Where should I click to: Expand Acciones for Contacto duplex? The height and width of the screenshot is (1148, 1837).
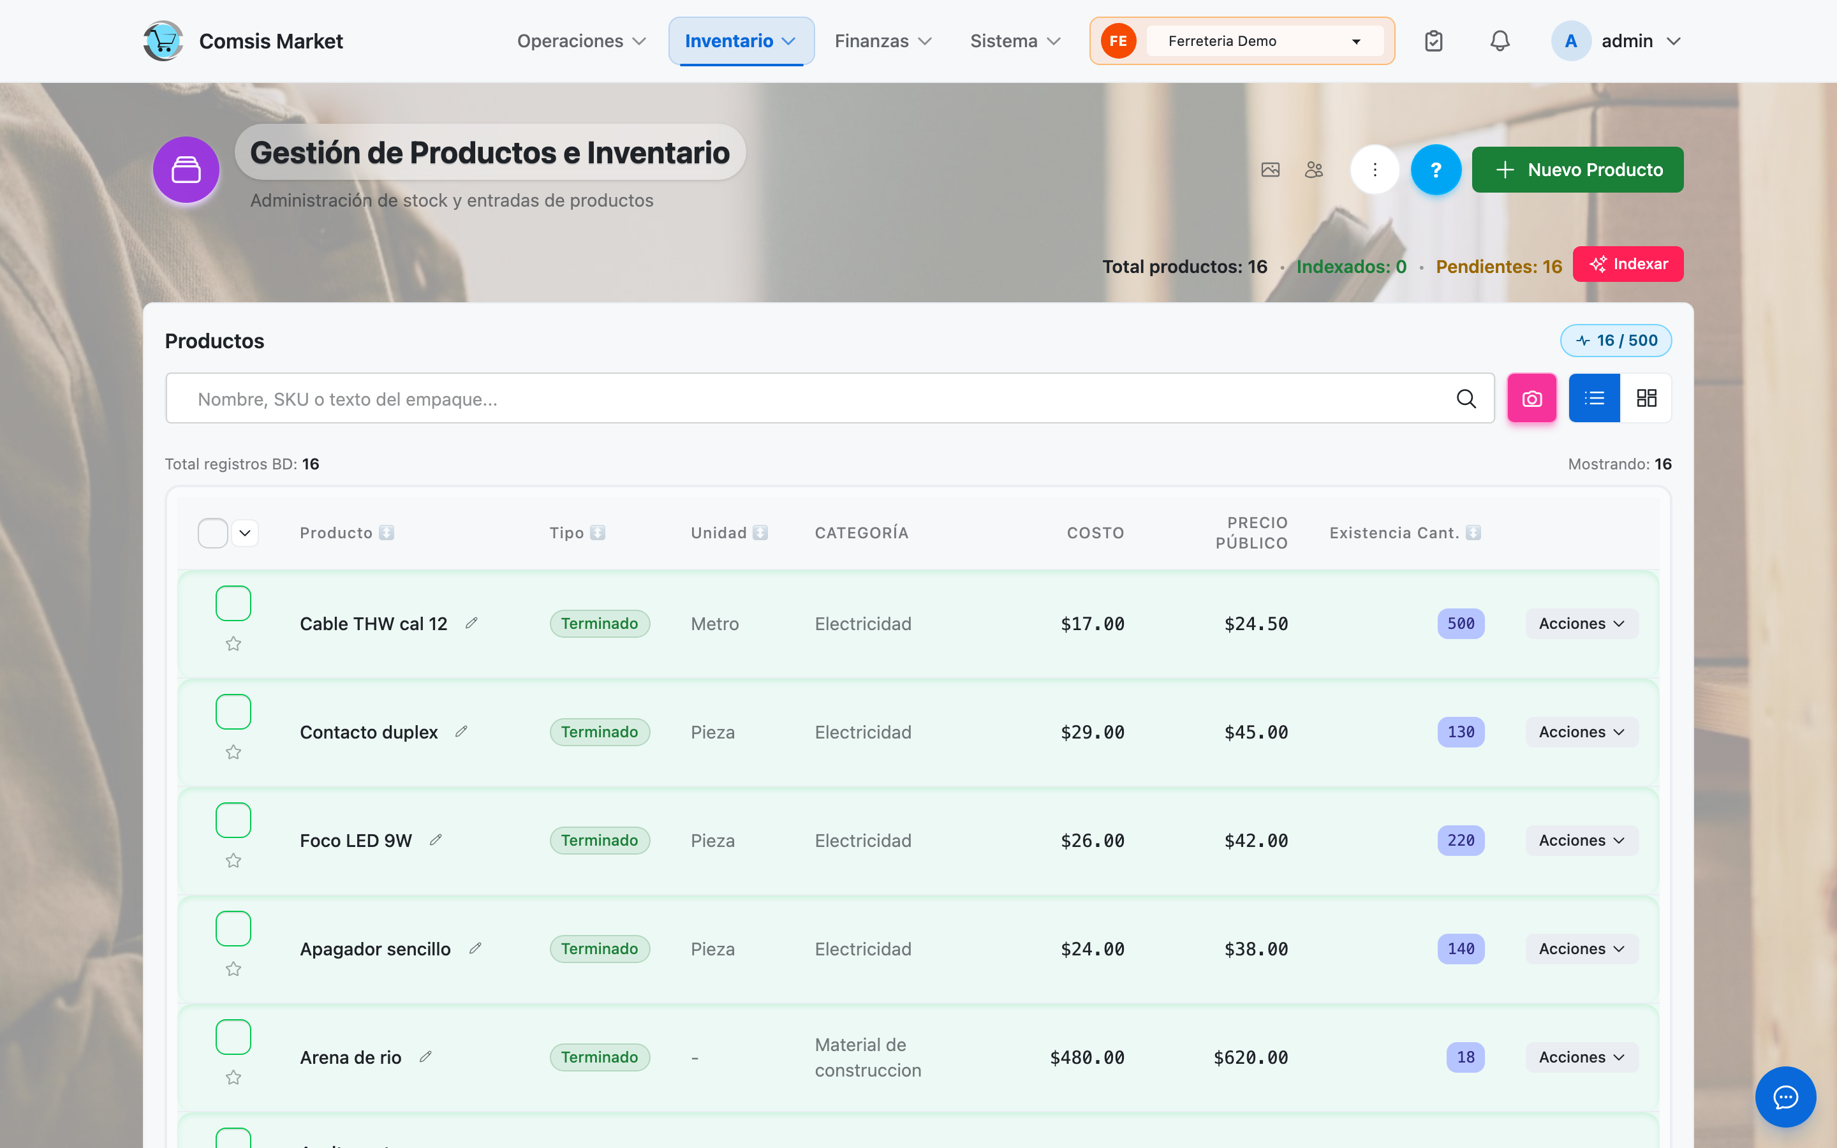(1582, 732)
